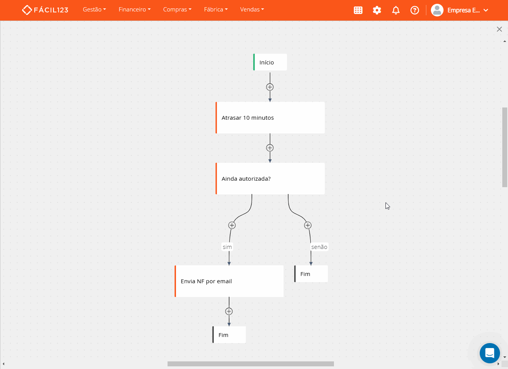This screenshot has width=508, height=369.
Task: Close the workflow editor with X
Action: pos(499,29)
